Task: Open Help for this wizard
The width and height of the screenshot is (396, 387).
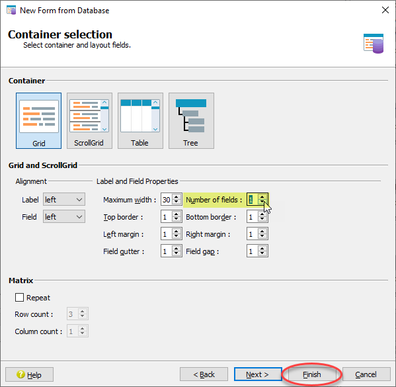Action: [x=29, y=374]
